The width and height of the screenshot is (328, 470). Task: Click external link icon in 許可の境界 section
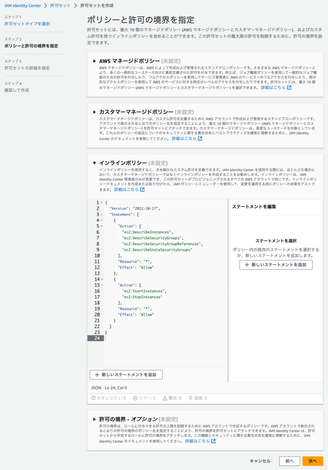[x=213, y=441]
